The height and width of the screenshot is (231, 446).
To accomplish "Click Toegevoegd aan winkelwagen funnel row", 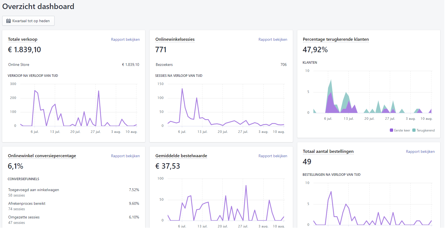I will click(74, 192).
